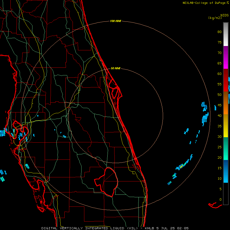Select the 100 NMI range ring label

[x=116, y=21]
